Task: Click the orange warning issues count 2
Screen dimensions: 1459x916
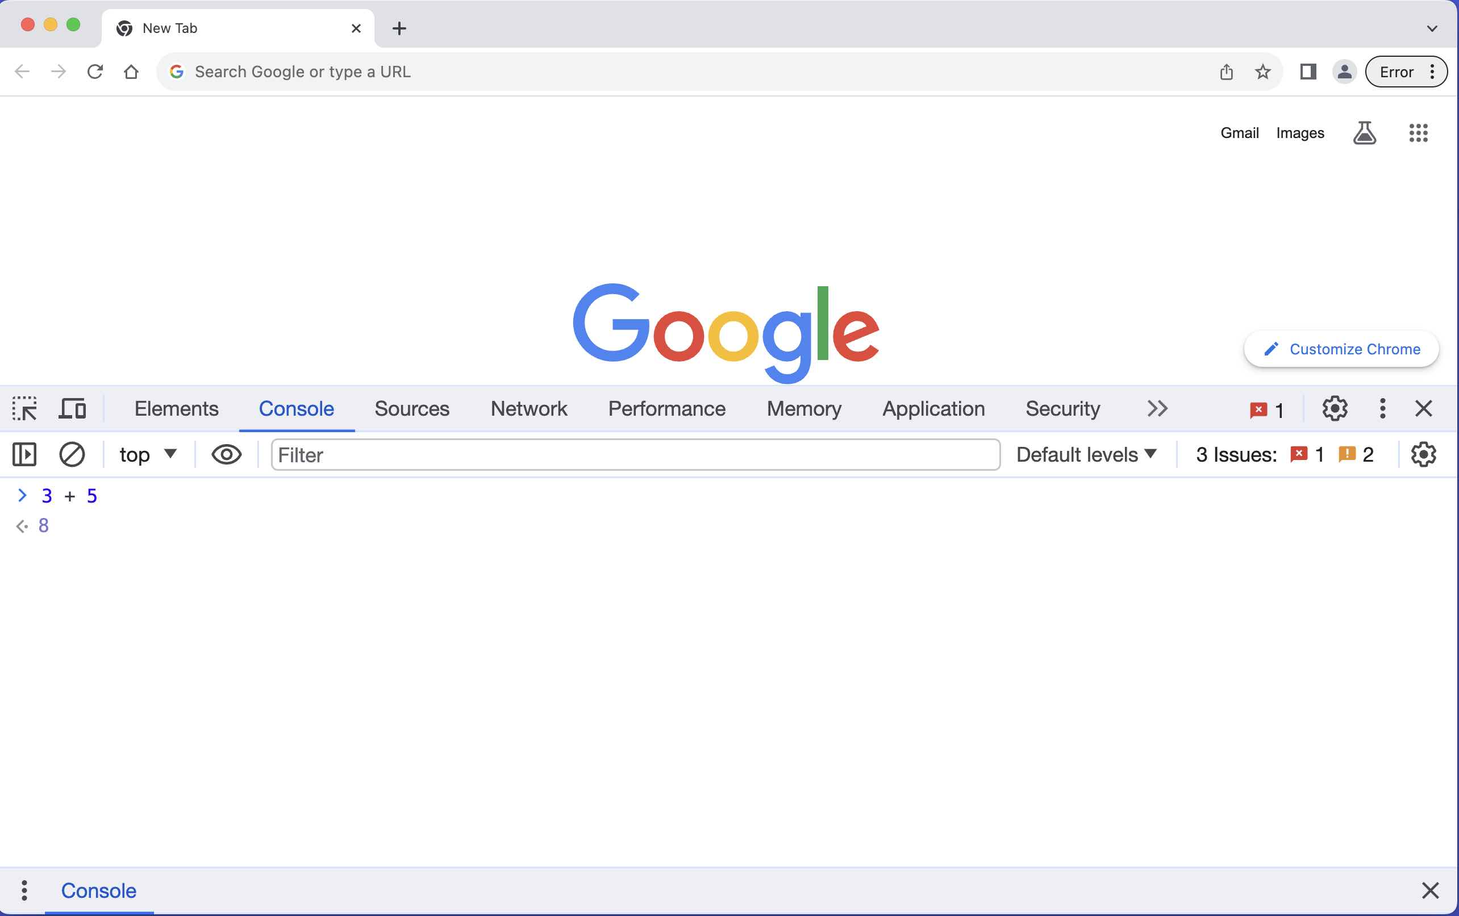Action: (x=1356, y=455)
